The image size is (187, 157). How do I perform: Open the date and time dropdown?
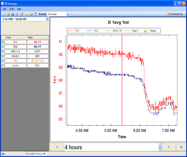click(47, 19)
